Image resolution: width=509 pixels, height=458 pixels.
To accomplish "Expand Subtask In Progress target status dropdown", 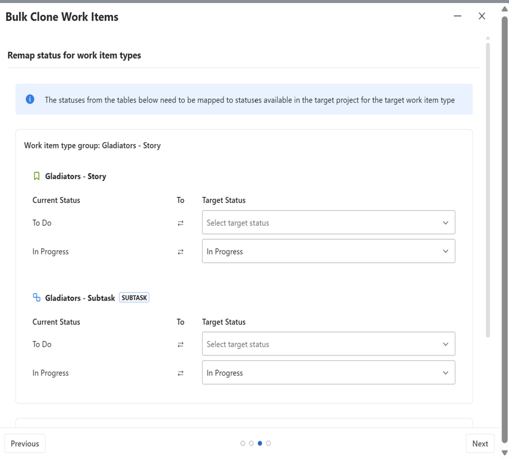I will pos(328,373).
